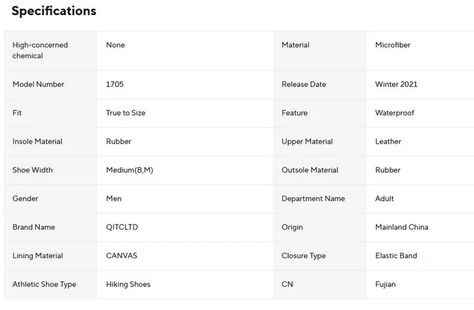Click the Upper Material label

click(x=307, y=141)
